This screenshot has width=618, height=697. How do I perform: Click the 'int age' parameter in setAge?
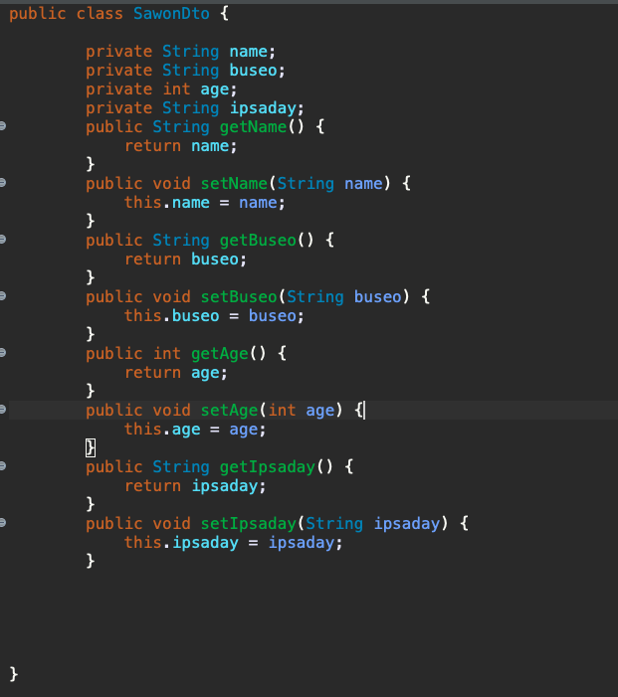pyautogui.click(x=301, y=411)
